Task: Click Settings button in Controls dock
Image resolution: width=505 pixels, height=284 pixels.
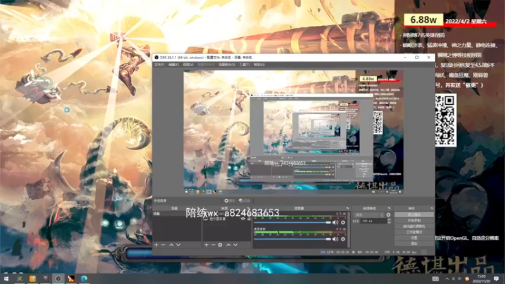Action: 414,238
